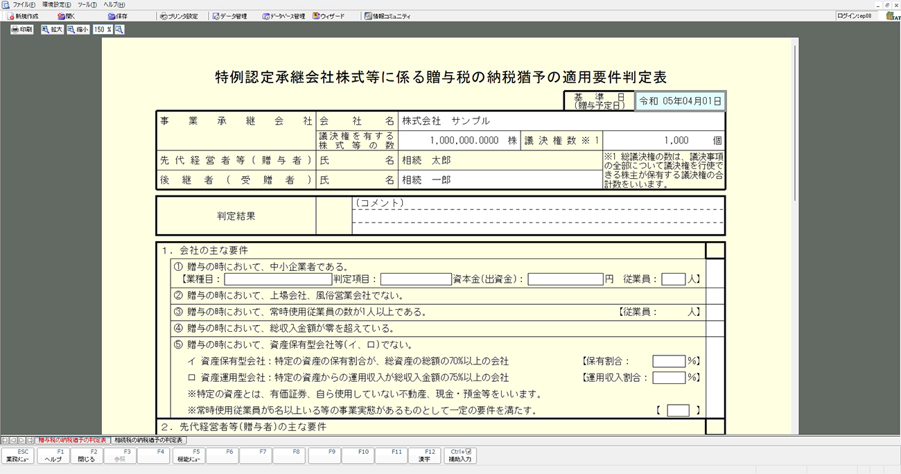Viewport: 901px width, 474px height.
Task: Launch the ウィザード wizard
Action: click(329, 16)
